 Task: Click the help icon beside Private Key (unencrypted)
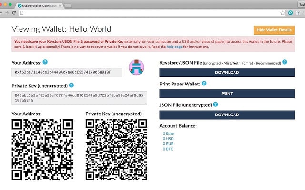[x=71, y=85]
